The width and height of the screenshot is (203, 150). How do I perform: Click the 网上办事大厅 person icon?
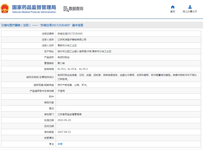190,7
